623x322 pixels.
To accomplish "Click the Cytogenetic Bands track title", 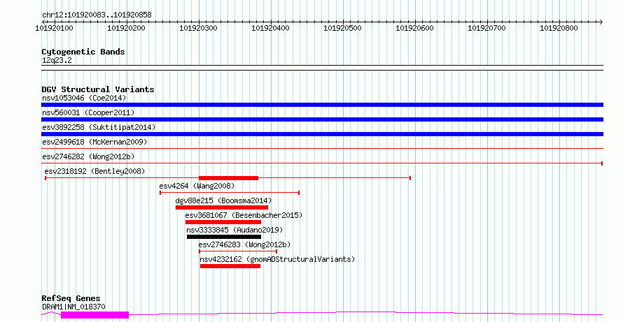I will 83,52.
